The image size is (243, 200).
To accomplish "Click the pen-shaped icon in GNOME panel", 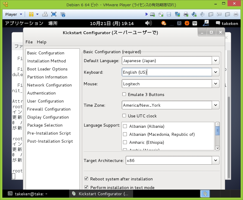I will coord(206,23).
